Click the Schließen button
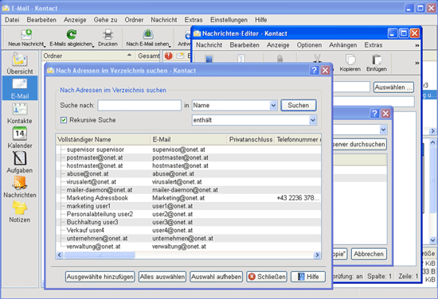The width and height of the screenshot is (438, 299). pyautogui.click(x=267, y=277)
